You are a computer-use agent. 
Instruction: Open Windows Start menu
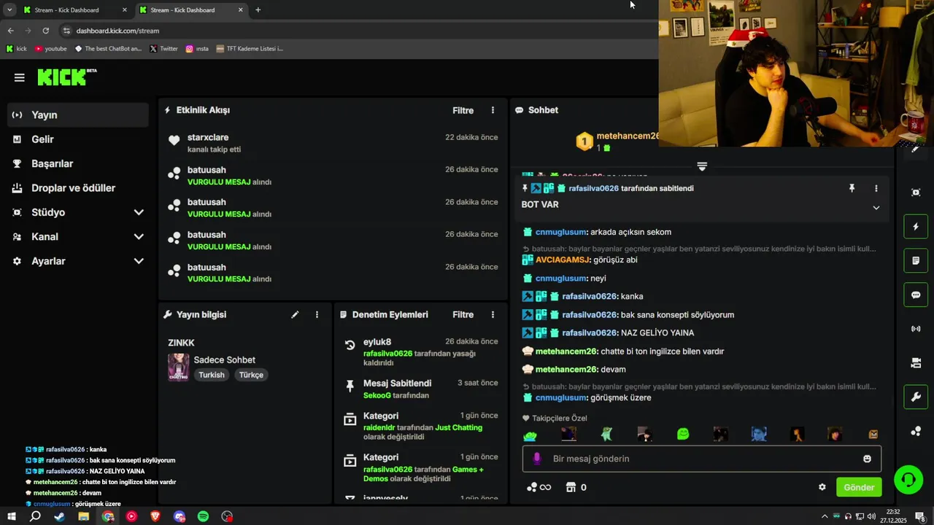(12, 516)
